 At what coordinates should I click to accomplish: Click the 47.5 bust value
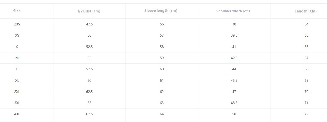coord(89,24)
